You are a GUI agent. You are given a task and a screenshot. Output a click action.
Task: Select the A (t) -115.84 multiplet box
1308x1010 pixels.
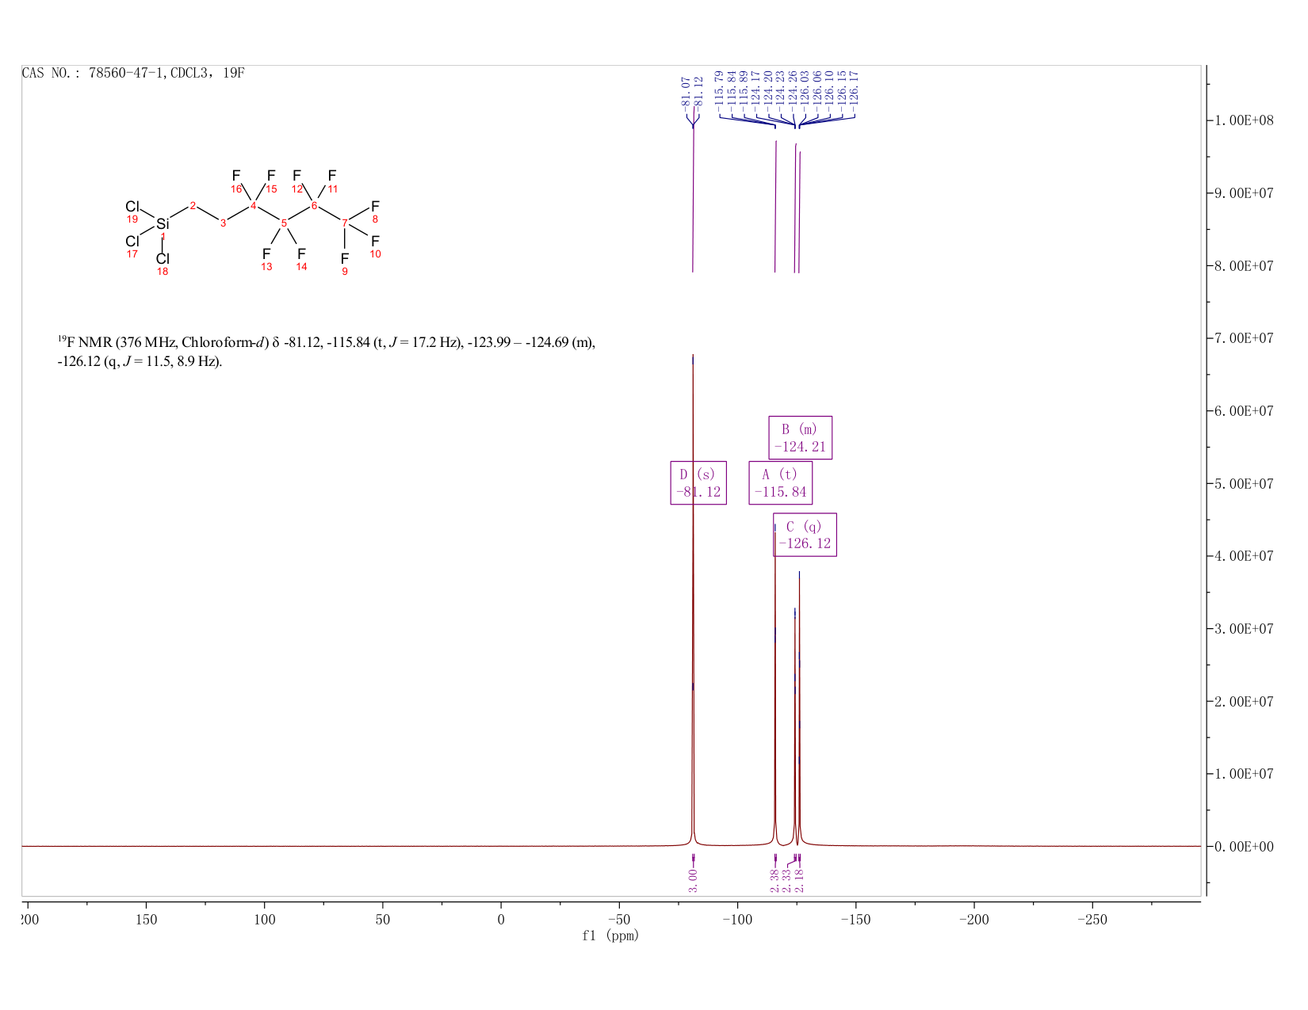(x=781, y=483)
